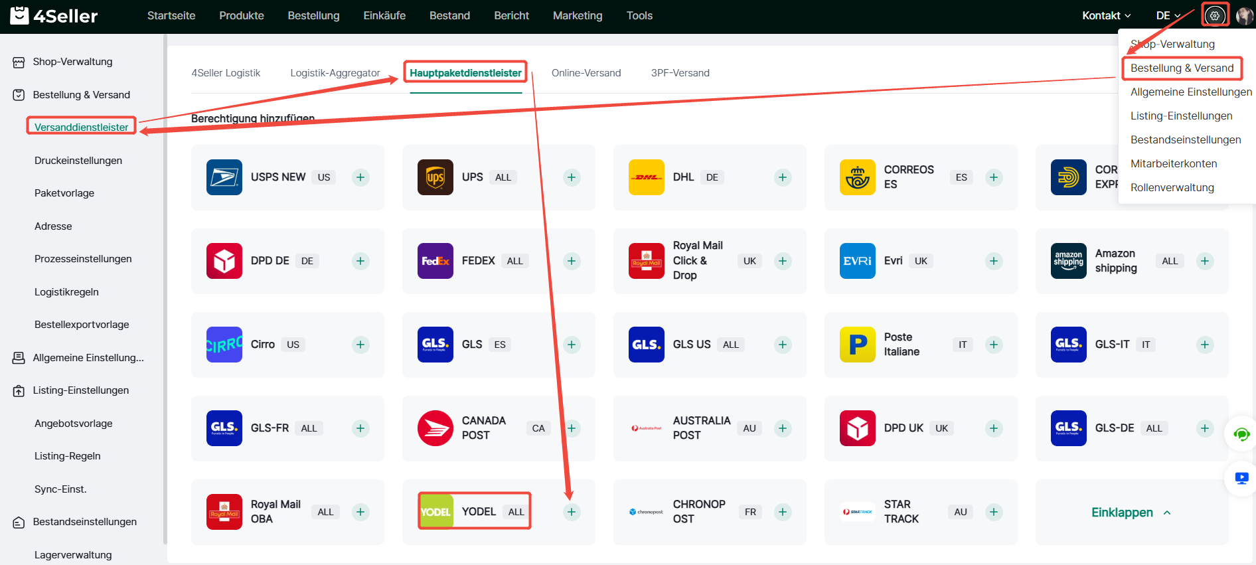
Task: Click plus icon for GLS US
Action: click(x=783, y=345)
